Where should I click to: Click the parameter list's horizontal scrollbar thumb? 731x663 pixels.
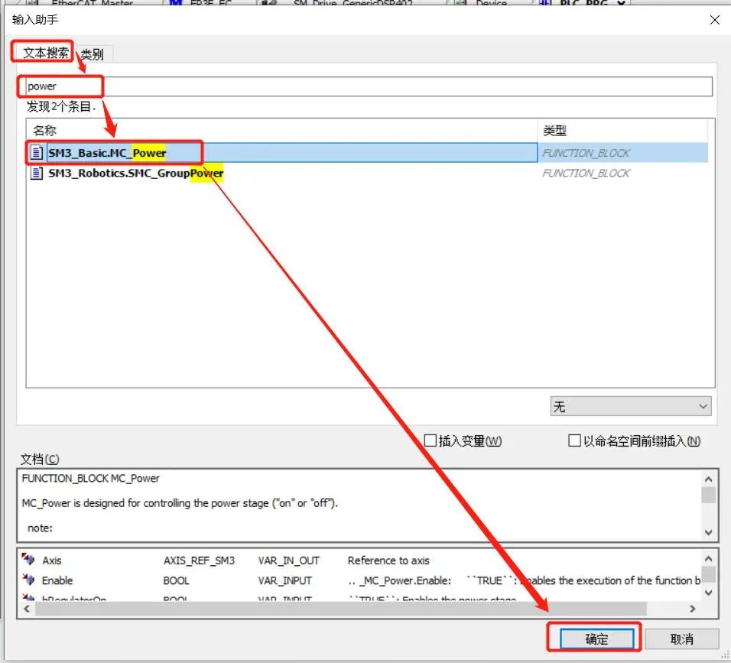[x=341, y=609]
